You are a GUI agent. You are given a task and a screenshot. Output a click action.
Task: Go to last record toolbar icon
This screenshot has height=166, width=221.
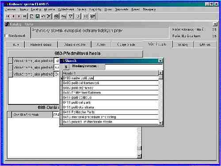[x=25, y=16]
